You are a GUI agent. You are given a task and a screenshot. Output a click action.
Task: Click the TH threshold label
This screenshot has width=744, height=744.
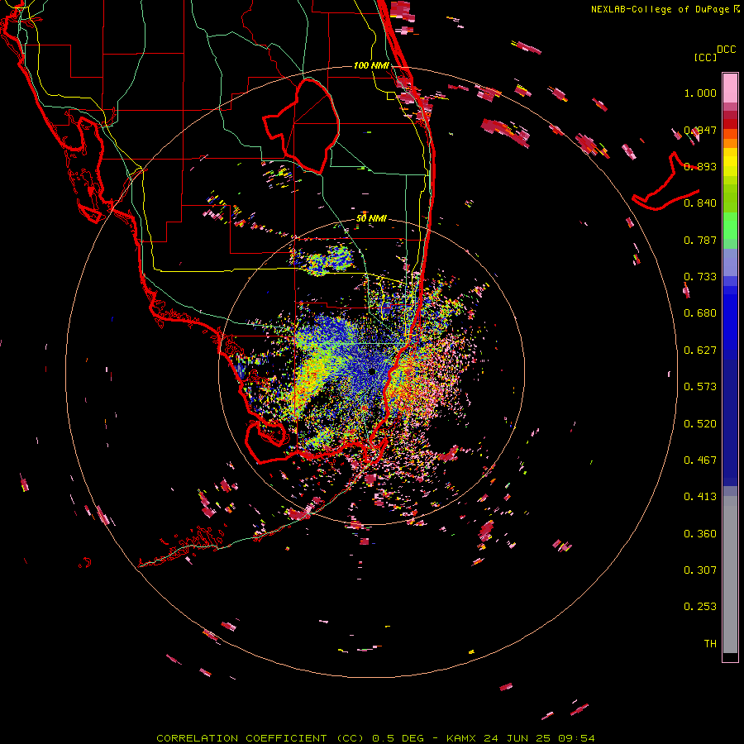(710, 644)
